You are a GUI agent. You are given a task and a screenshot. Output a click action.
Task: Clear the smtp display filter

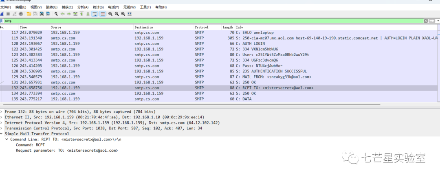point(426,21)
